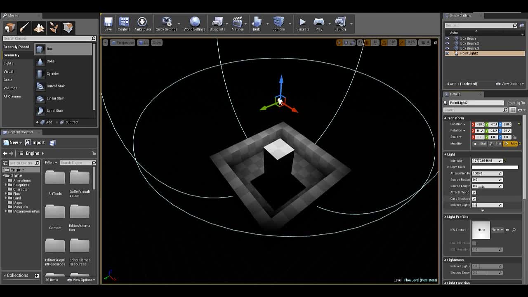Click the Play icon in the toolbar
This screenshot has width=528, height=297.
(x=319, y=24)
